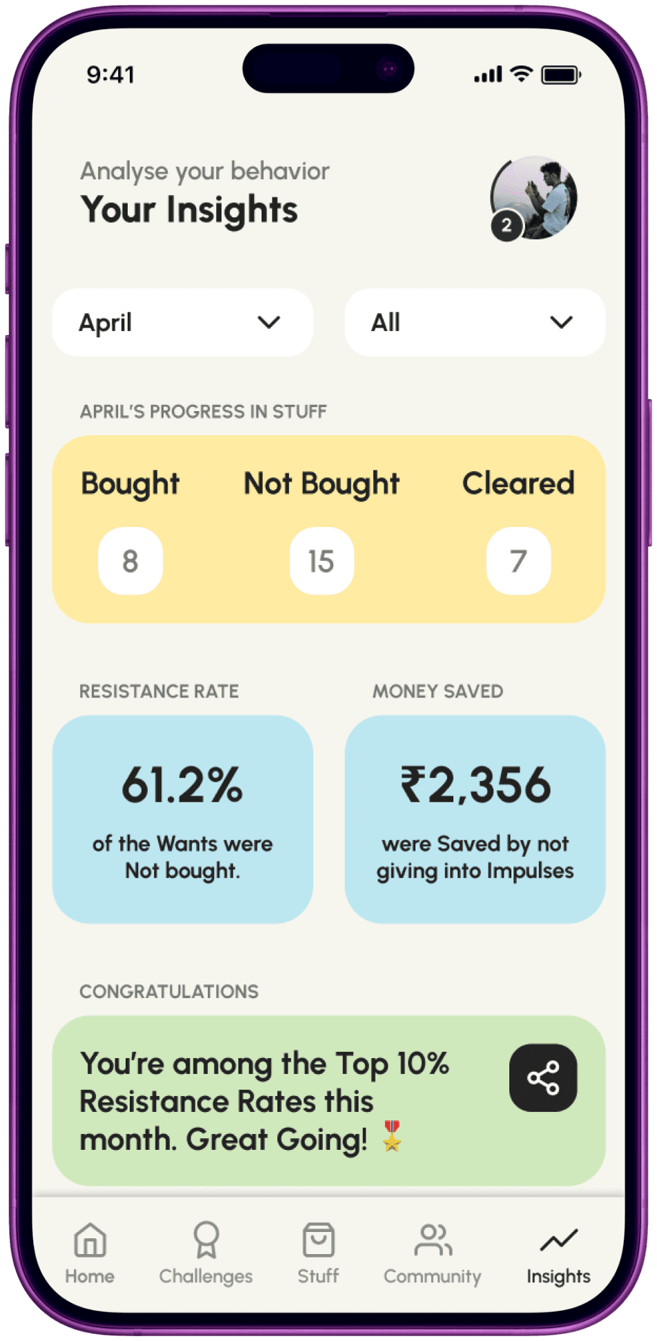
Task: Click the chevron beside April
Action: (x=269, y=322)
